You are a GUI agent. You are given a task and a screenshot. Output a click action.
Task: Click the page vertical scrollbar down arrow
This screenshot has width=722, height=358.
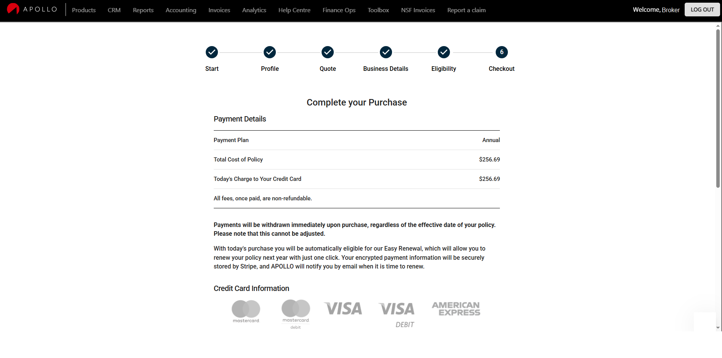pyautogui.click(x=718, y=328)
